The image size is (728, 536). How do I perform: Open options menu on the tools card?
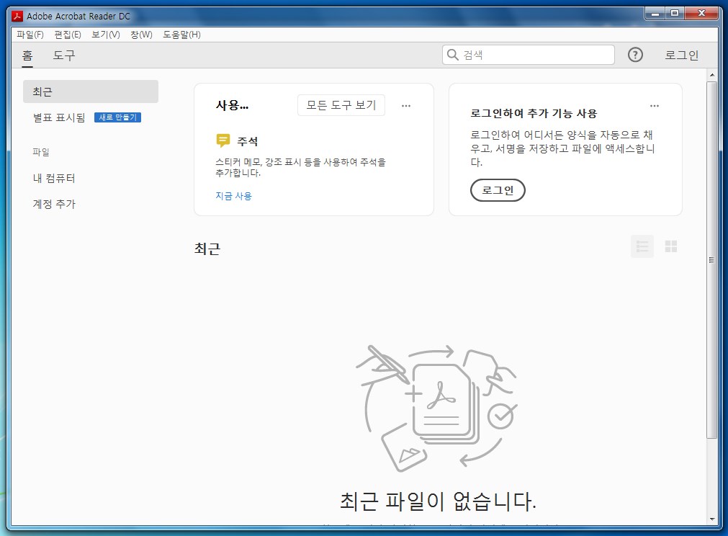click(x=406, y=106)
